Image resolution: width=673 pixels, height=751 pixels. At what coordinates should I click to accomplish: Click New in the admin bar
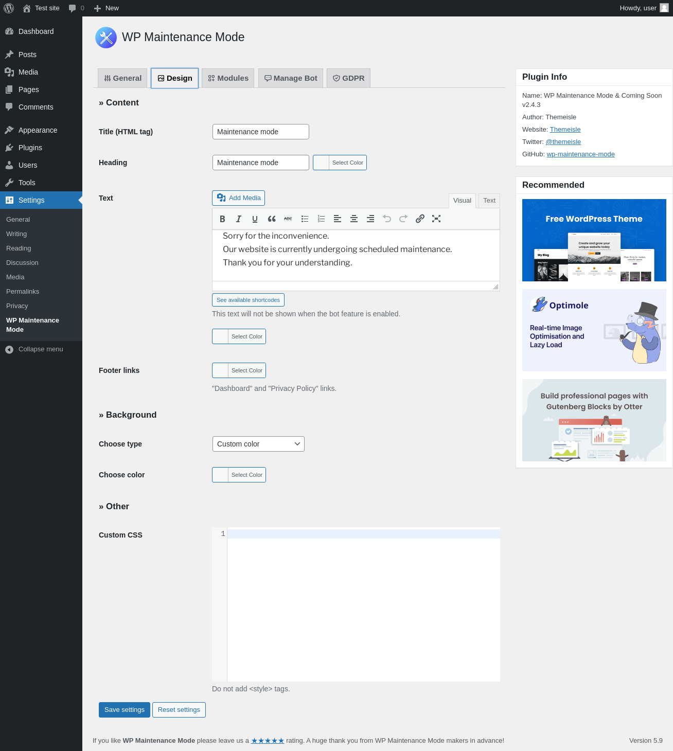pyautogui.click(x=106, y=8)
